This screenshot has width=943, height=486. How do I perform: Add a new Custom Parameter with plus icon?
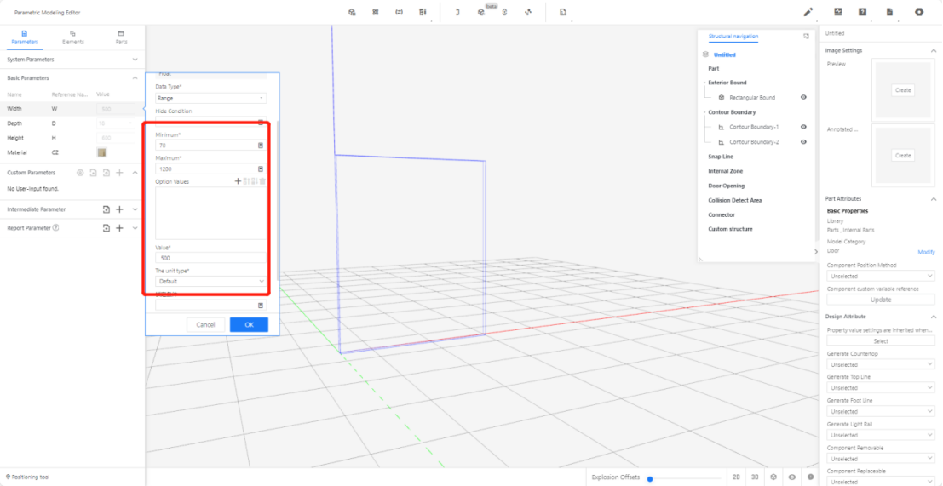pyautogui.click(x=119, y=173)
